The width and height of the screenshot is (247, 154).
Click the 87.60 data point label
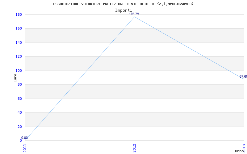(x=243, y=76)
